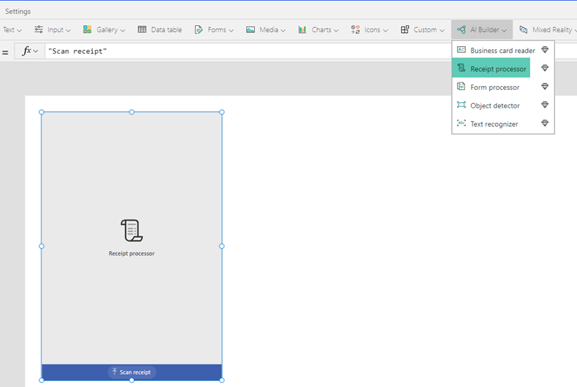Insert a Data table control
This screenshot has width=577, height=387.
(160, 30)
